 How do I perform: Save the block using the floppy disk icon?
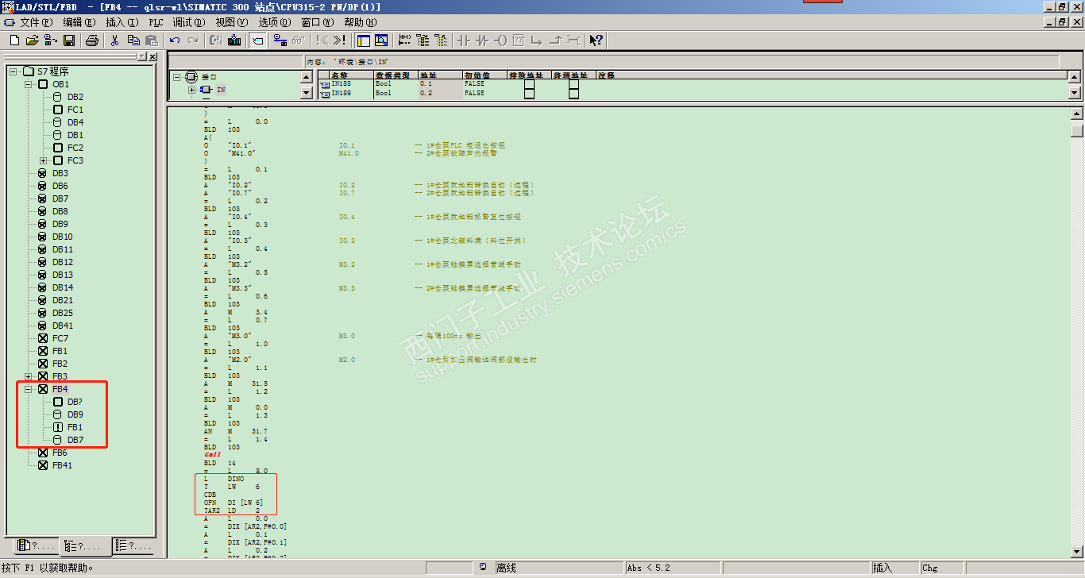click(x=69, y=40)
